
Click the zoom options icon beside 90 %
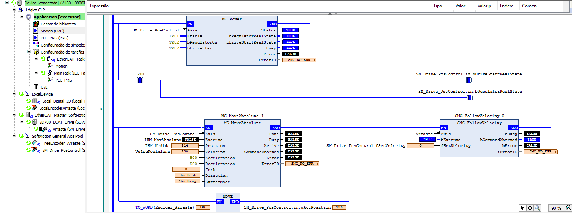pyautogui.click(x=568, y=208)
